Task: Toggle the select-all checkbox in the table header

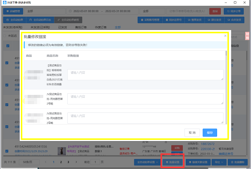Action: click(8, 46)
